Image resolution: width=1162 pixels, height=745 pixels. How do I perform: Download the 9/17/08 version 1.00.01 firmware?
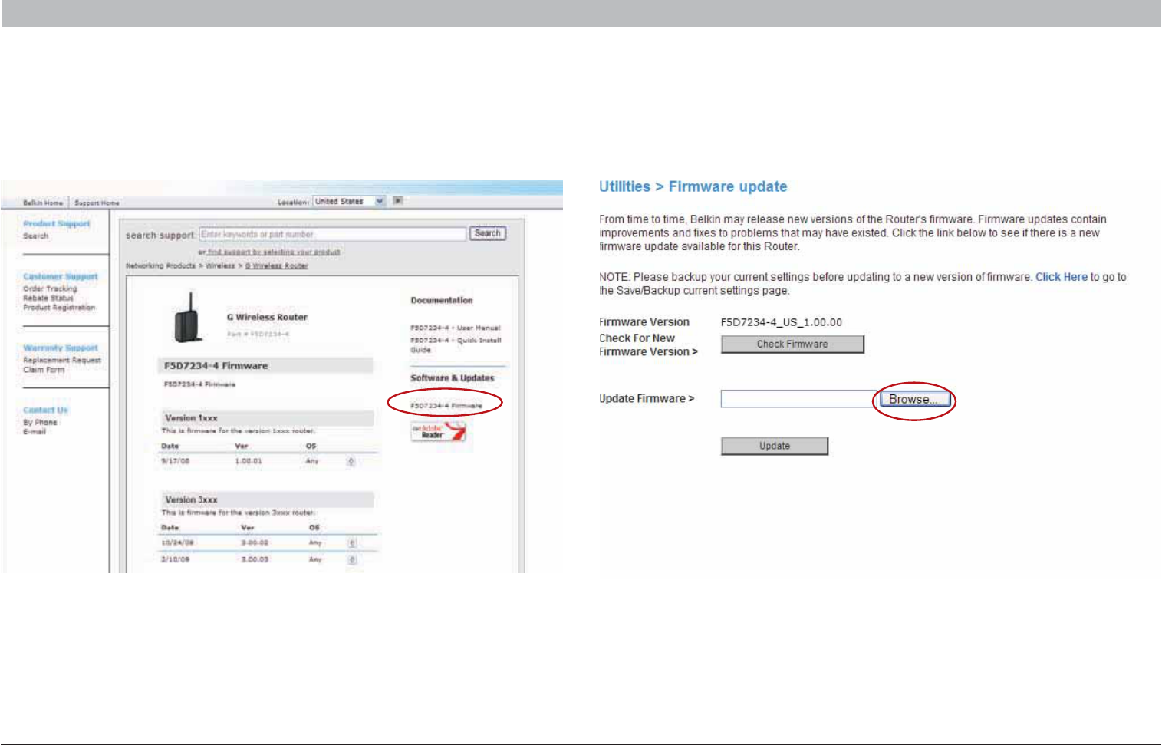click(351, 461)
